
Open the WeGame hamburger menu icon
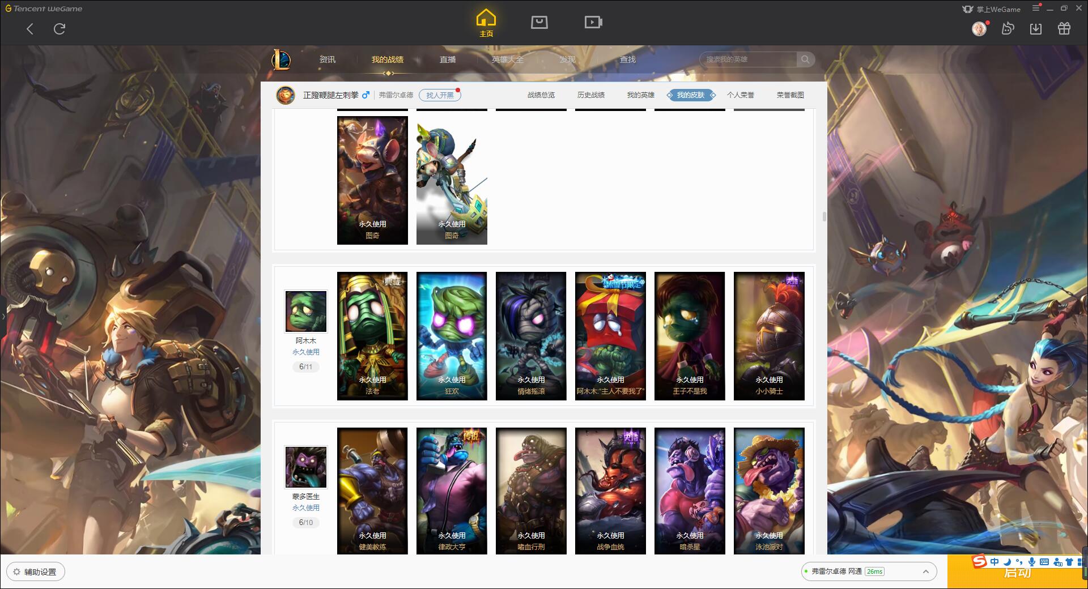click(x=1036, y=8)
